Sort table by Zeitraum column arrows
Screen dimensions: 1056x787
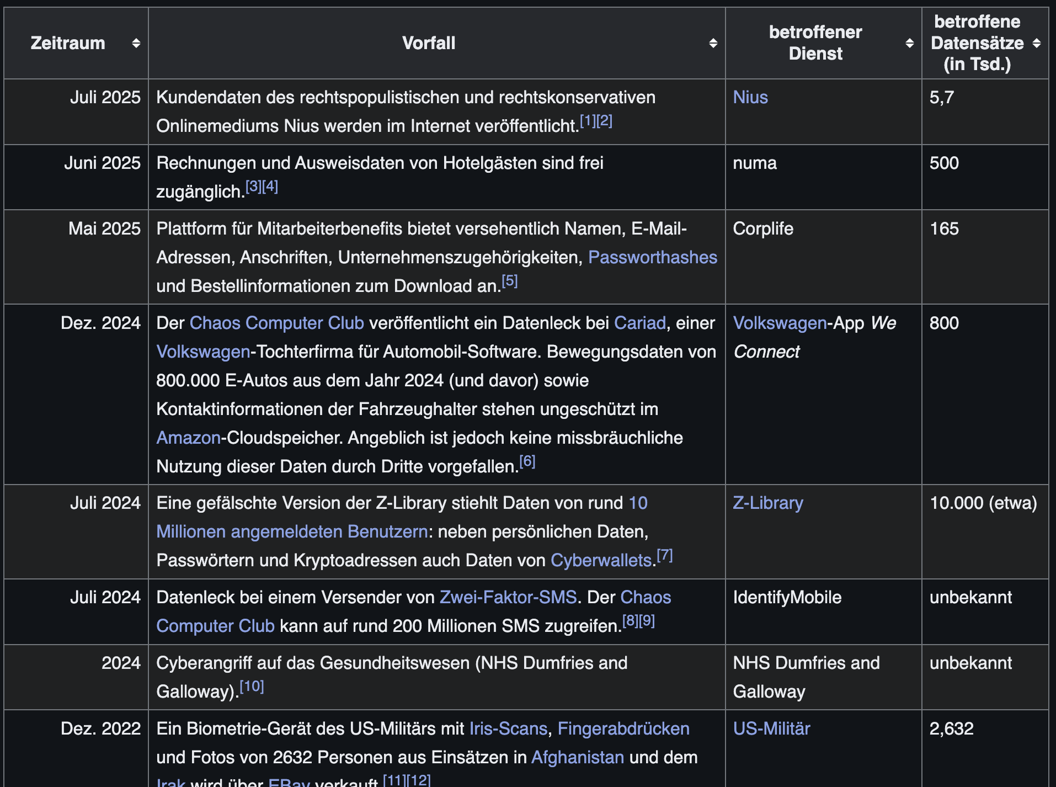click(x=136, y=43)
